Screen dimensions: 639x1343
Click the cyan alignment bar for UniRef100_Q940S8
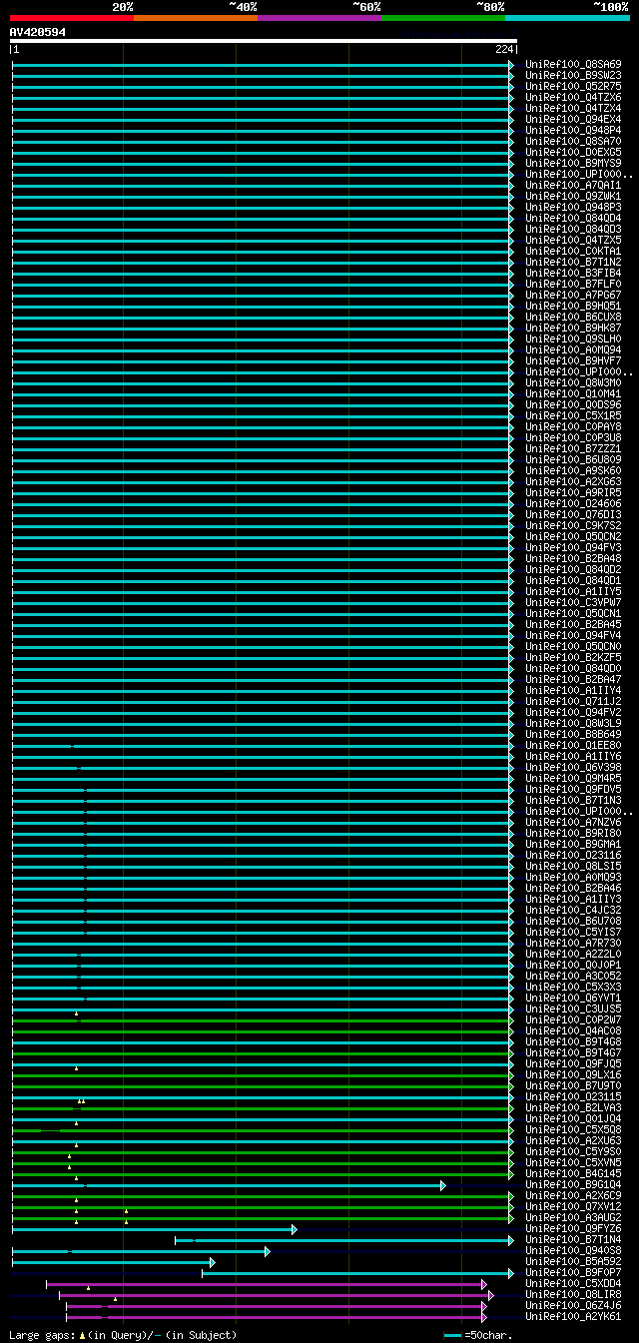[x=141, y=1251]
